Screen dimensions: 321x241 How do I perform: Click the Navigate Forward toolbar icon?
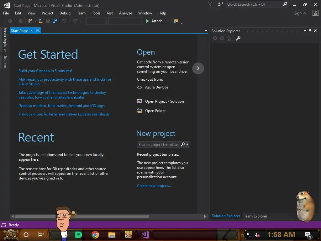coord(21,21)
